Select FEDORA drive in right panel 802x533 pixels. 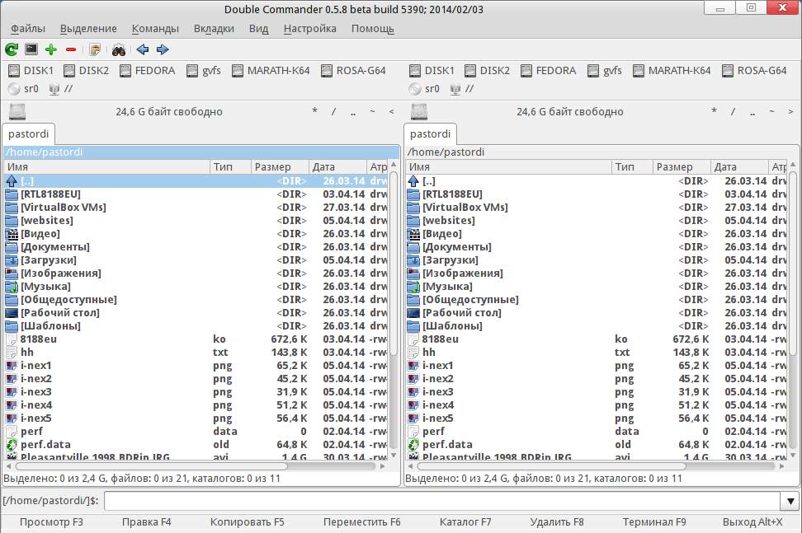tap(549, 71)
